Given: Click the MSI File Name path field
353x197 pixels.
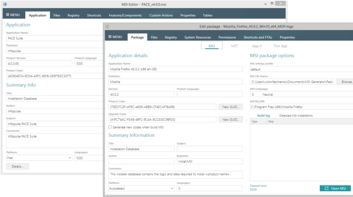Looking at the screenshot, I should [x=292, y=82].
